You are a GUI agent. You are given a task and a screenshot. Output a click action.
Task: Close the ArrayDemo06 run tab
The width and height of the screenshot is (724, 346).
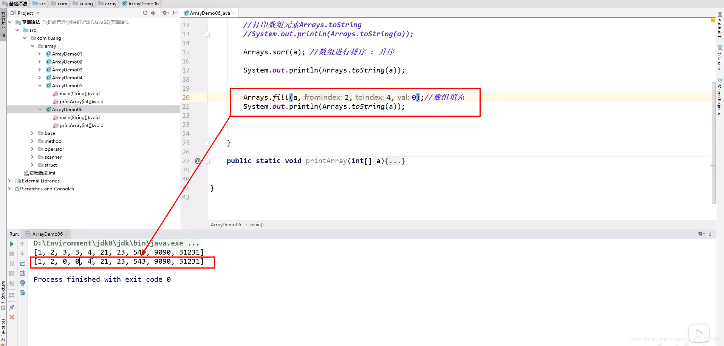point(67,234)
